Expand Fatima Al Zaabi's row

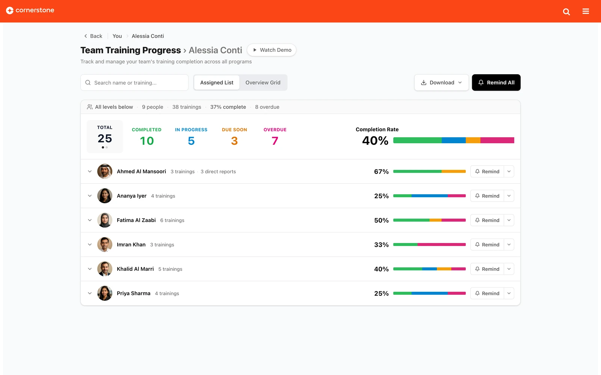click(x=90, y=220)
